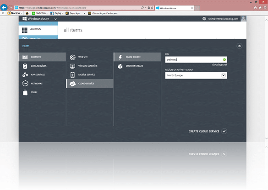Open browser Favorites star icon
The height and width of the screenshot is (190, 268).
click(x=260, y=8)
